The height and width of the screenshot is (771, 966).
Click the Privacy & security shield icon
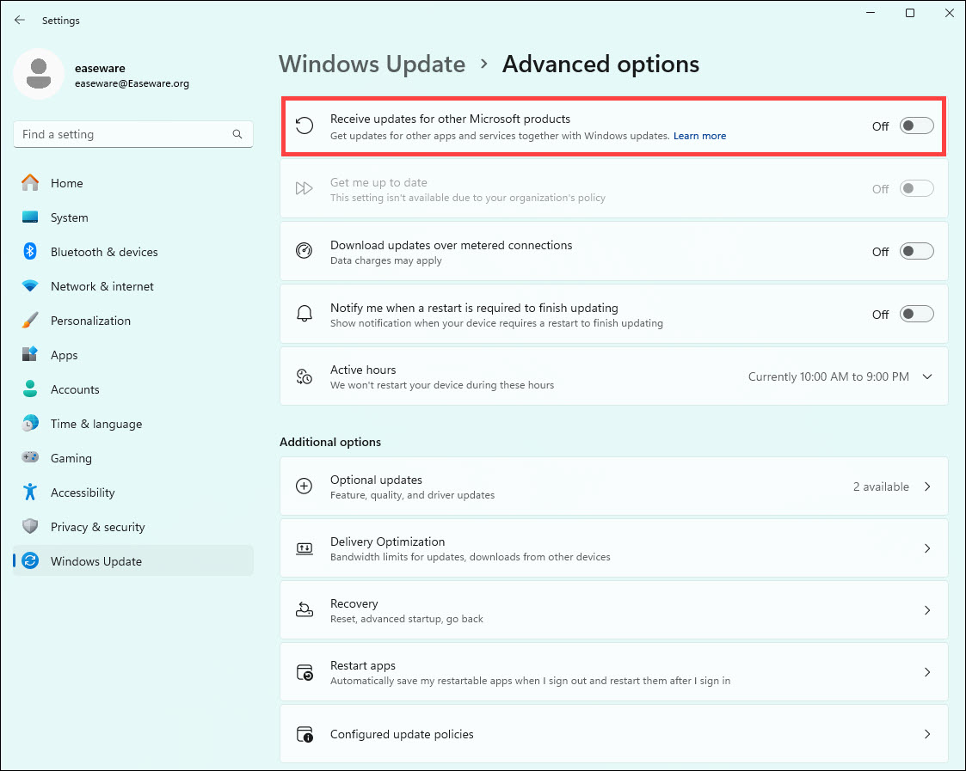tap(30, 526)
